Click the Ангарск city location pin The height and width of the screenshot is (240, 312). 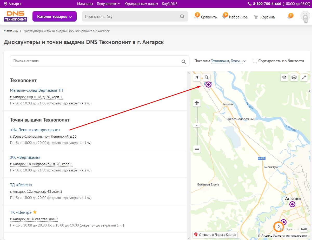click(x=6, y=4)
